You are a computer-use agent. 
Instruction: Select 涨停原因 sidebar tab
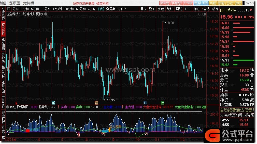(3, 87)
